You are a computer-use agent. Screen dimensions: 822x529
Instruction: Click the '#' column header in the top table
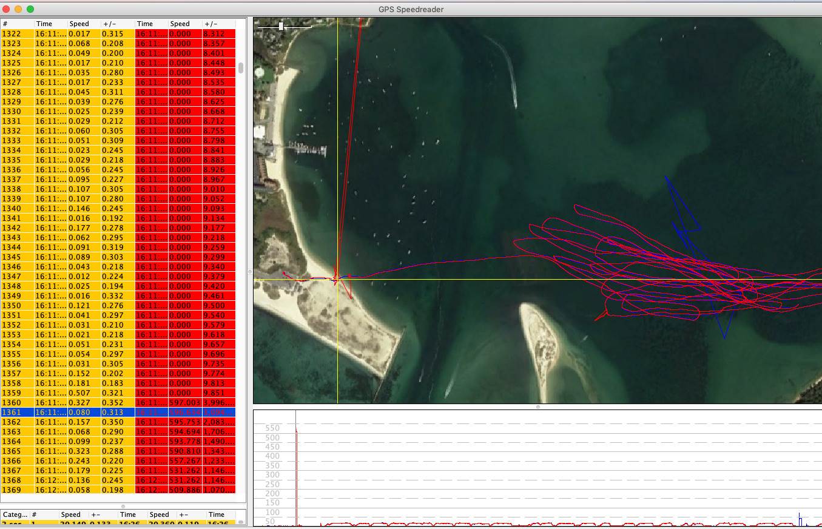tap(17, 24)
